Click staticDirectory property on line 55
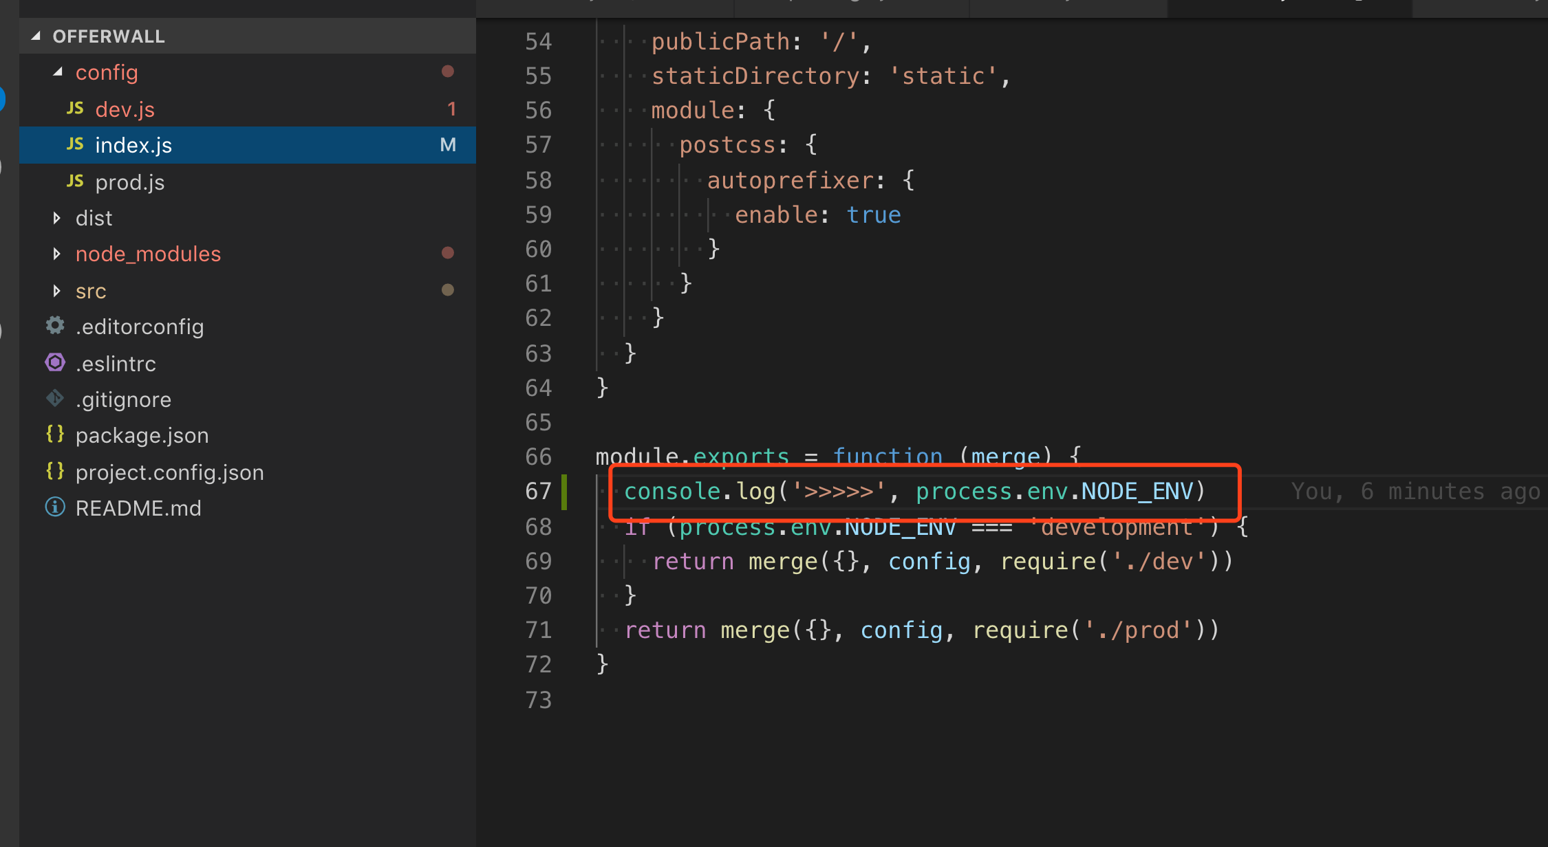Viewport: 1548px width, 847px height. tap(755, 76)
